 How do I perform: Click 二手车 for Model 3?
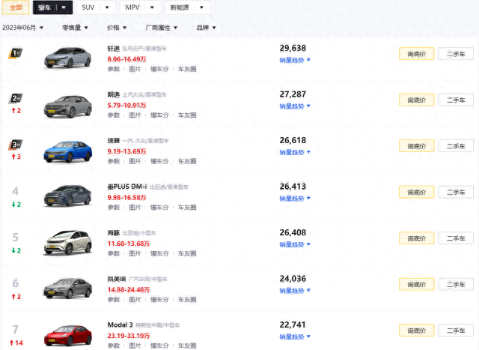(456, 331)
